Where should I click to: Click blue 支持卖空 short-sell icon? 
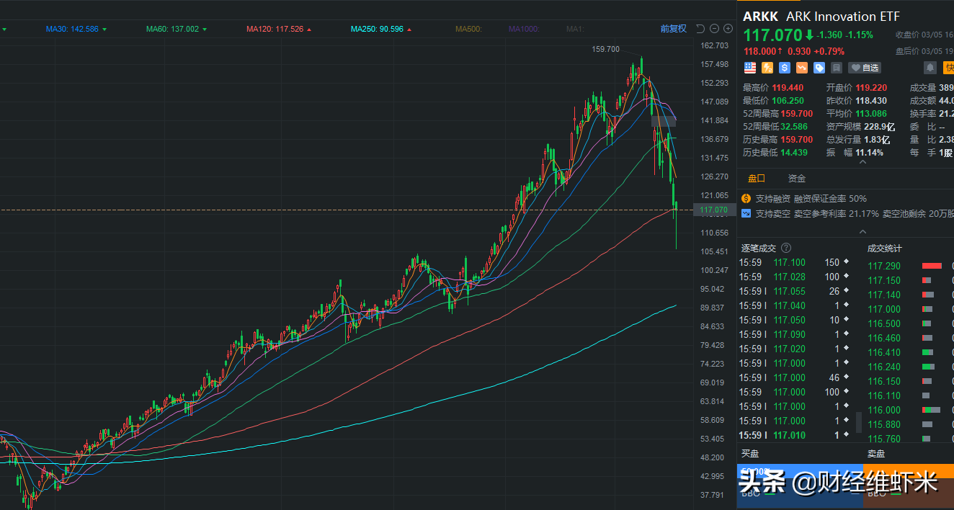[x=746, y=214]
